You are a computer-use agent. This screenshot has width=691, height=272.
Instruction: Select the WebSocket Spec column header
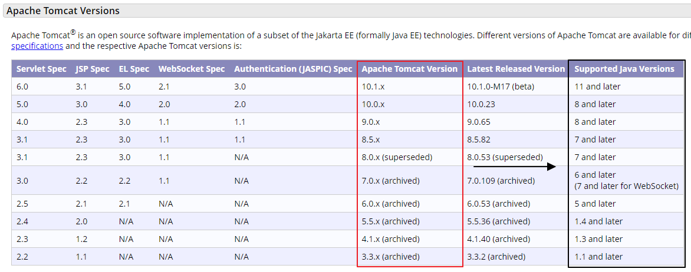[x=192, y=69]
